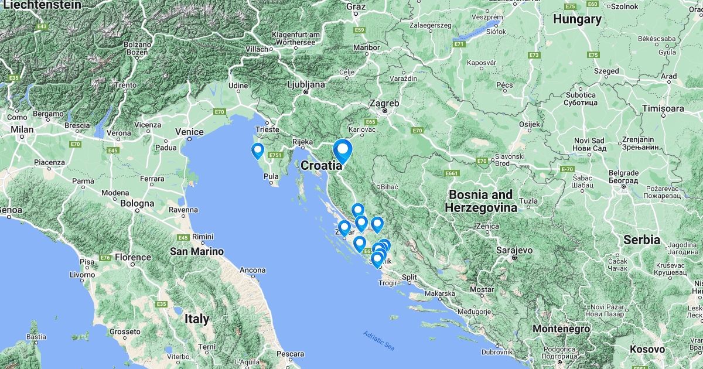Open the pin just left of the E65 shield
The image size is (703, 369).
point(360,244)
